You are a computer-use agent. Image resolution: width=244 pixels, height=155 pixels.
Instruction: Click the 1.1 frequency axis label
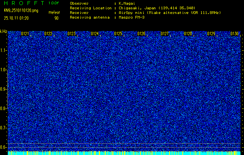pyautogui.click(x=3, y=50)
